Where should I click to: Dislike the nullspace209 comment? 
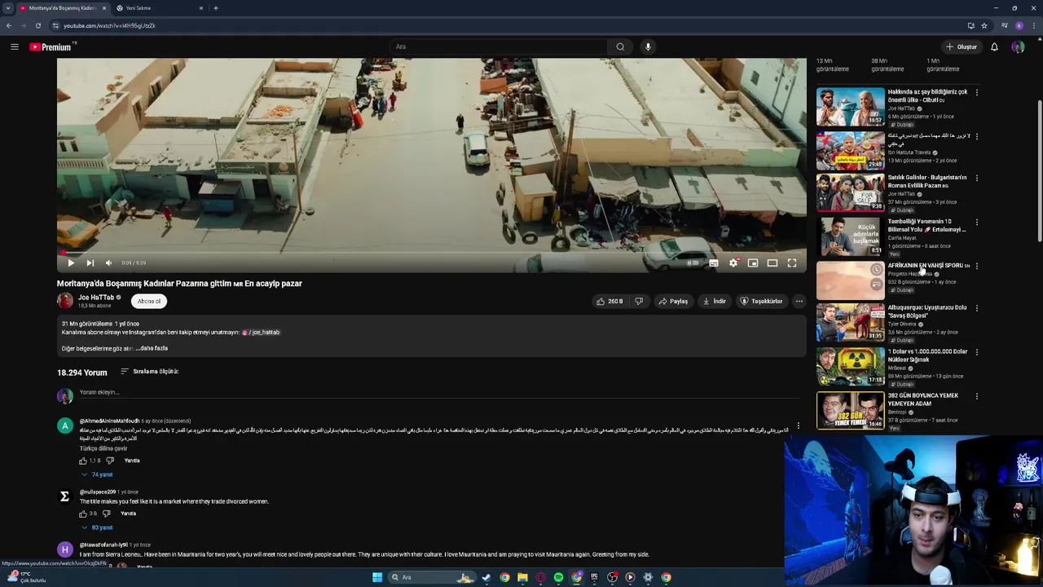pos(106,514)
